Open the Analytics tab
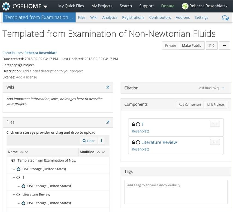 click(110, 17)
